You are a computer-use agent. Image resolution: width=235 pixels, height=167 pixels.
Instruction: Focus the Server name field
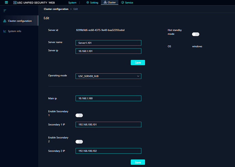pyautogui.click(x=108, y=43)
